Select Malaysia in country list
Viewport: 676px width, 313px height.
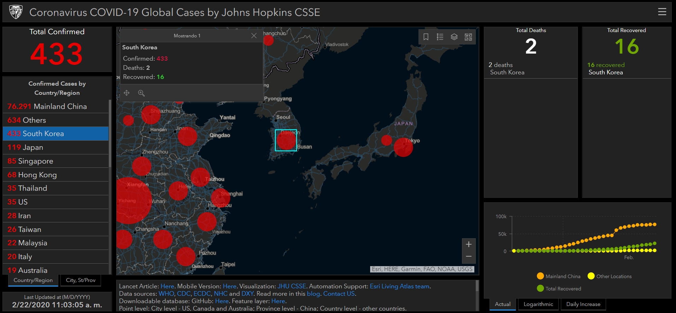click(55, 243)
